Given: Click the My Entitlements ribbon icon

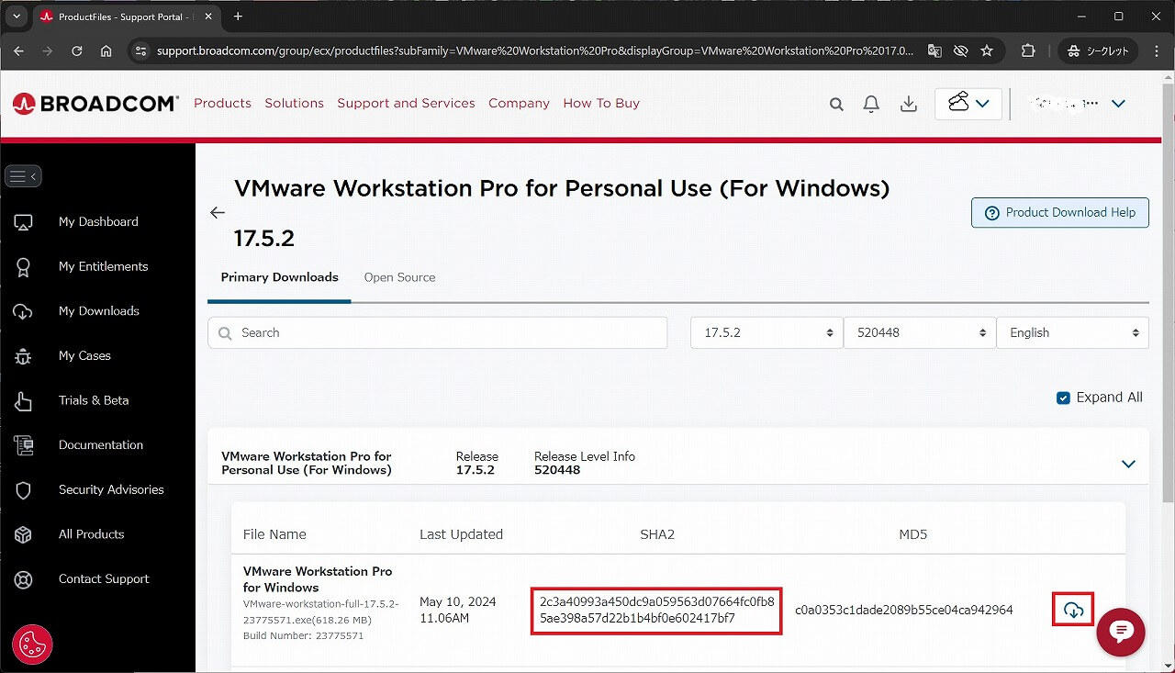Looking at the screenshot, I should point(24,266).
